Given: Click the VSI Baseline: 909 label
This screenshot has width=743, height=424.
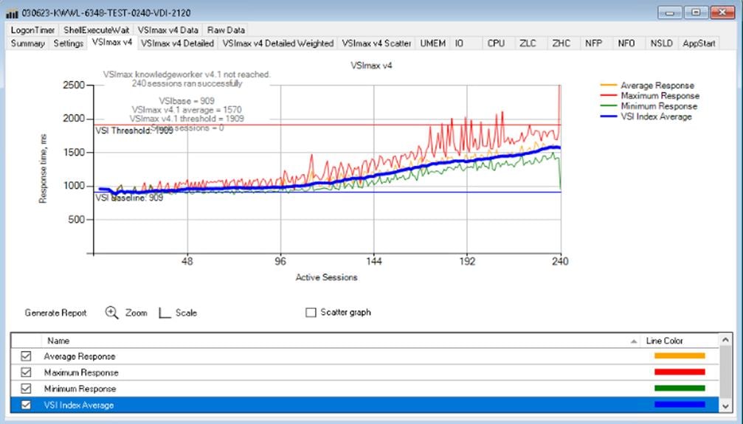Looking at the screenshot, I should (x=129, y=198).
